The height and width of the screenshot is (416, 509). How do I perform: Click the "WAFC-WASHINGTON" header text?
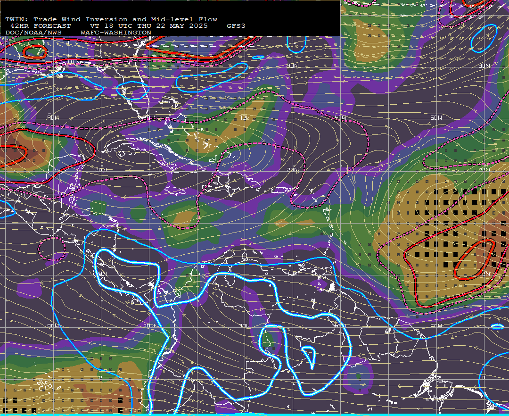116,33
